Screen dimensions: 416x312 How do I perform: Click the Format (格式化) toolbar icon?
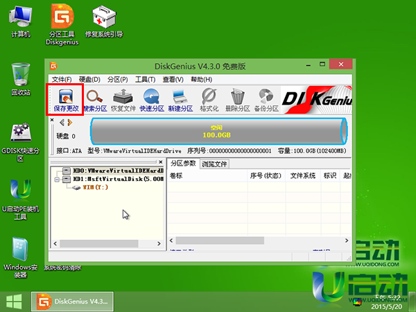coord(209,100)
